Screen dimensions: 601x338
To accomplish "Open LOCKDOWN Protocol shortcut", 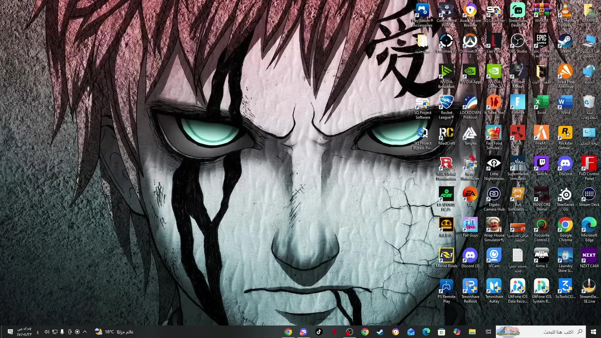I will [470, 107].
